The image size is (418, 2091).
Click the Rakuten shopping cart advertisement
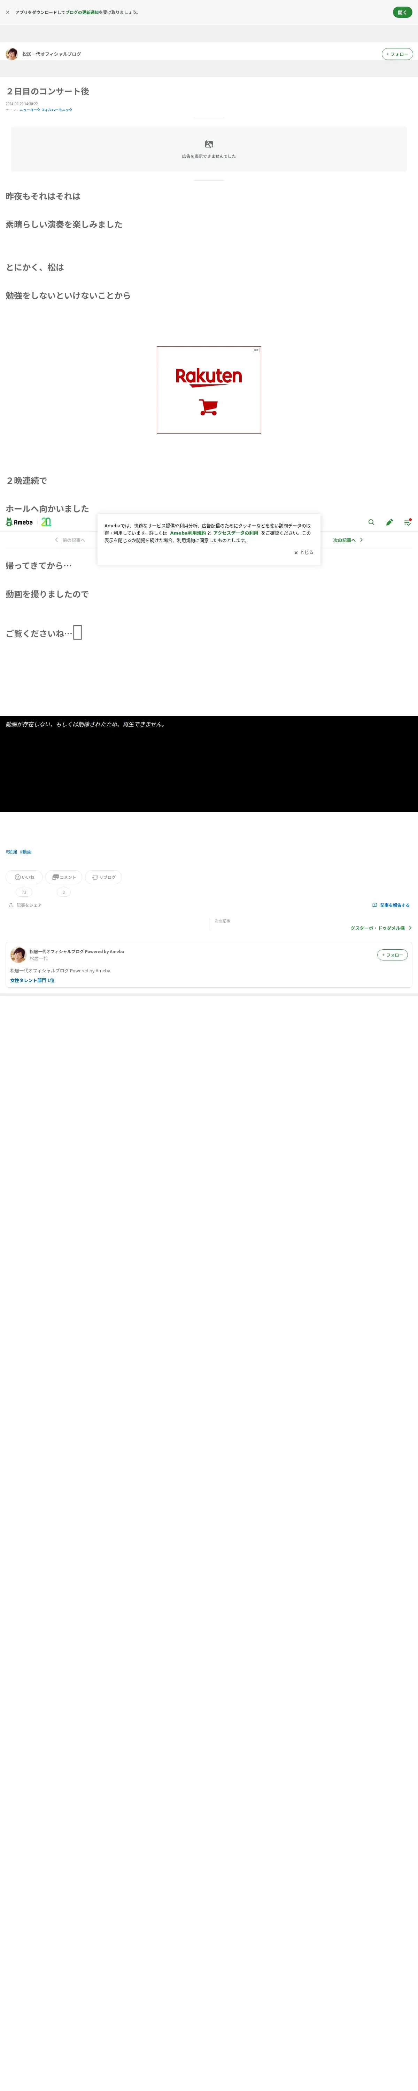coord(209,390)
